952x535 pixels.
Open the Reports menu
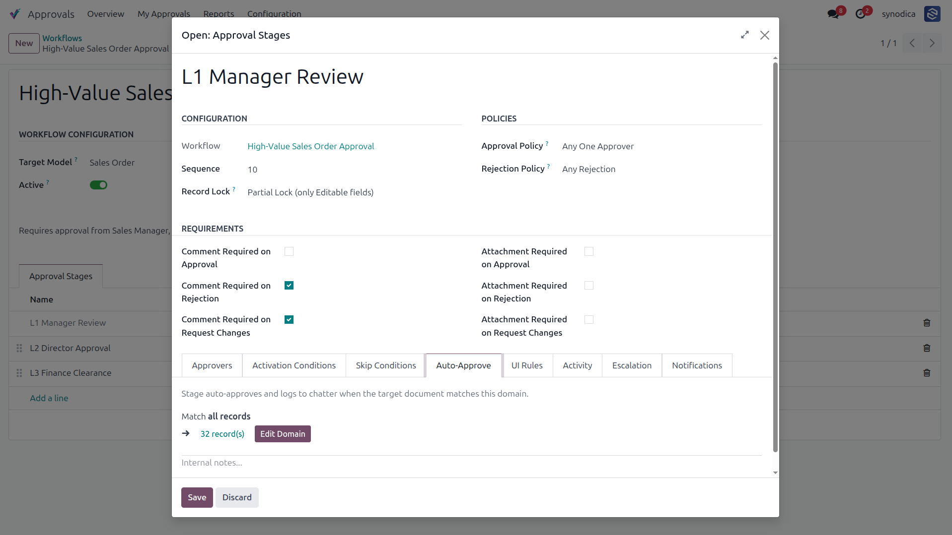coord(219,14)
